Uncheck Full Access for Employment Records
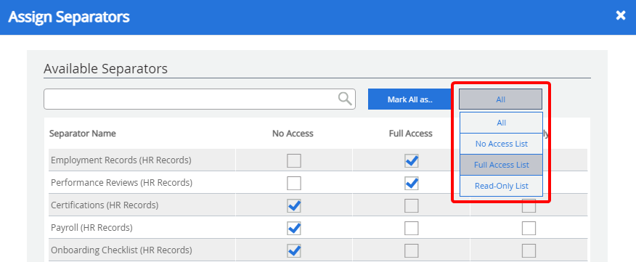The height and width of the screenshot is (262, 636). click(x=411, y=160)
